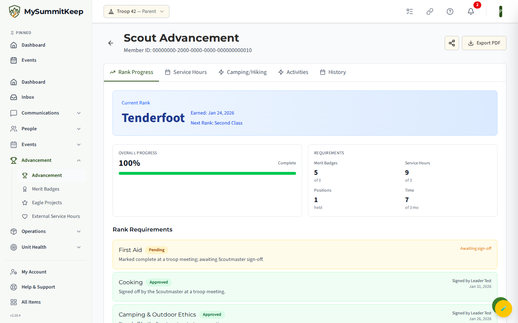Select the Rank Progress tab
Screen dimensions: 518x323
coord(131,72)
